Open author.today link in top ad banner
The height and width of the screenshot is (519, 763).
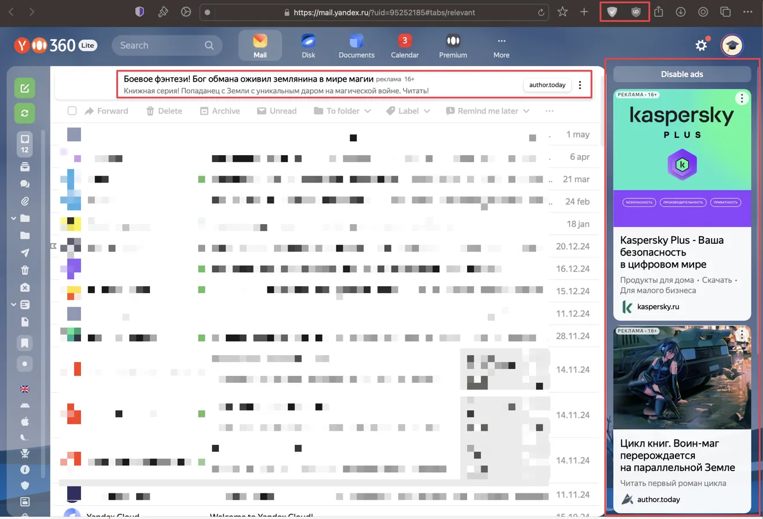[x=547, y=85]
